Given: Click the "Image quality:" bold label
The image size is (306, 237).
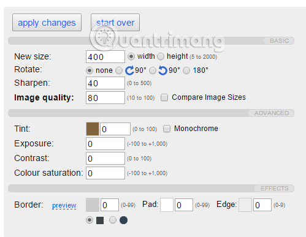Looking at the screenshot, I should click(44, 97).
